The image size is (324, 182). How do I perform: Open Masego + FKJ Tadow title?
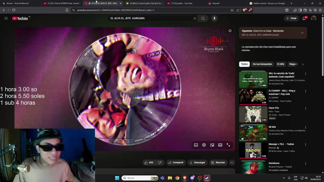click(x=281, y=144)
